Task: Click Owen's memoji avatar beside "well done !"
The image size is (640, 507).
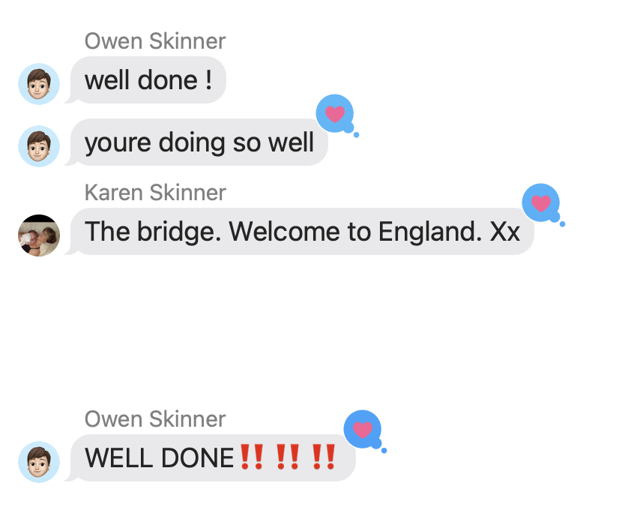Action: [x=39, y=84]
